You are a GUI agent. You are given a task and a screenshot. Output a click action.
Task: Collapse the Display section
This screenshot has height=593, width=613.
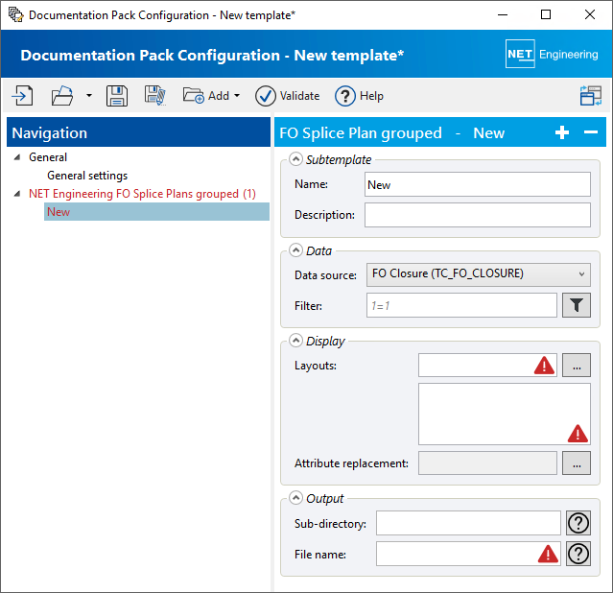296,341
